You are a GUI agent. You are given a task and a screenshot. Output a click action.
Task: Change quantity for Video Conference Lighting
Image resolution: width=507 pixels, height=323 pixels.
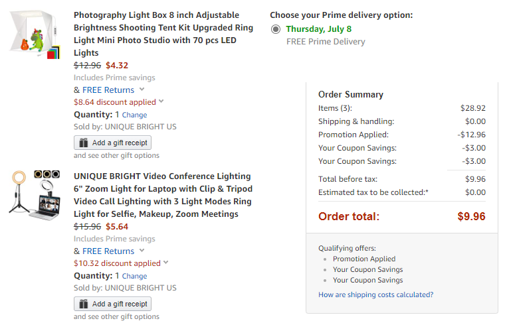(134, 276)
